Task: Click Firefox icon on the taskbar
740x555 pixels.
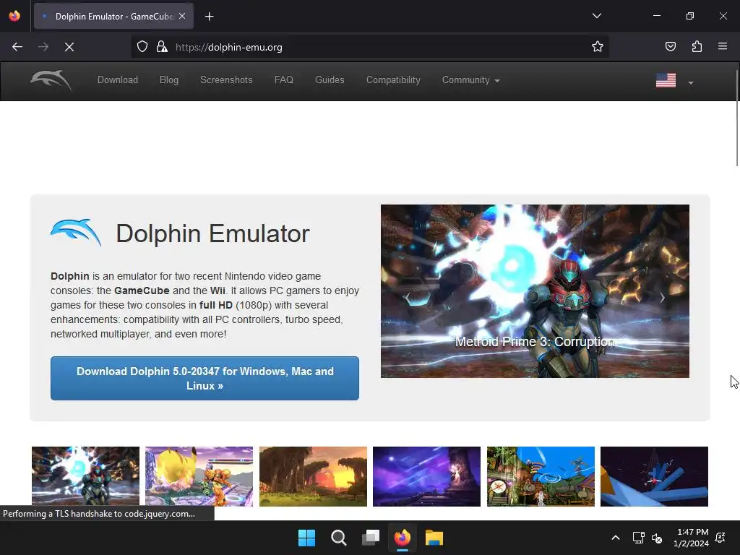Action: click(x=402, y=538)
